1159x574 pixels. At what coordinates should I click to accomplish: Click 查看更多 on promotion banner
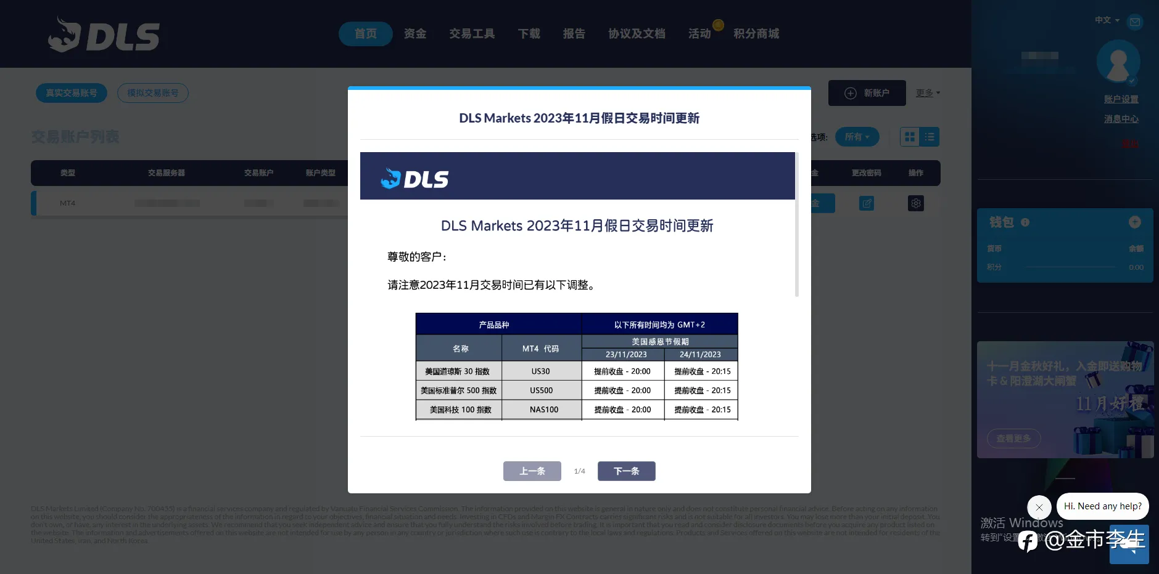(x=1013, y=439)
